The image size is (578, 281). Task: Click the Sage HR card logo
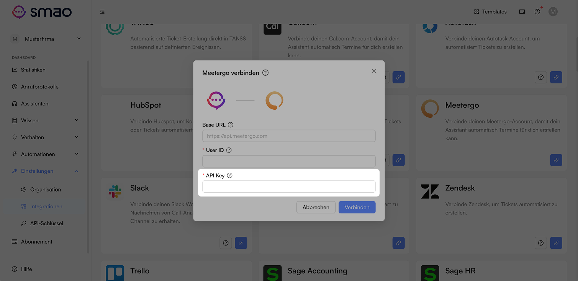point(430,273)
